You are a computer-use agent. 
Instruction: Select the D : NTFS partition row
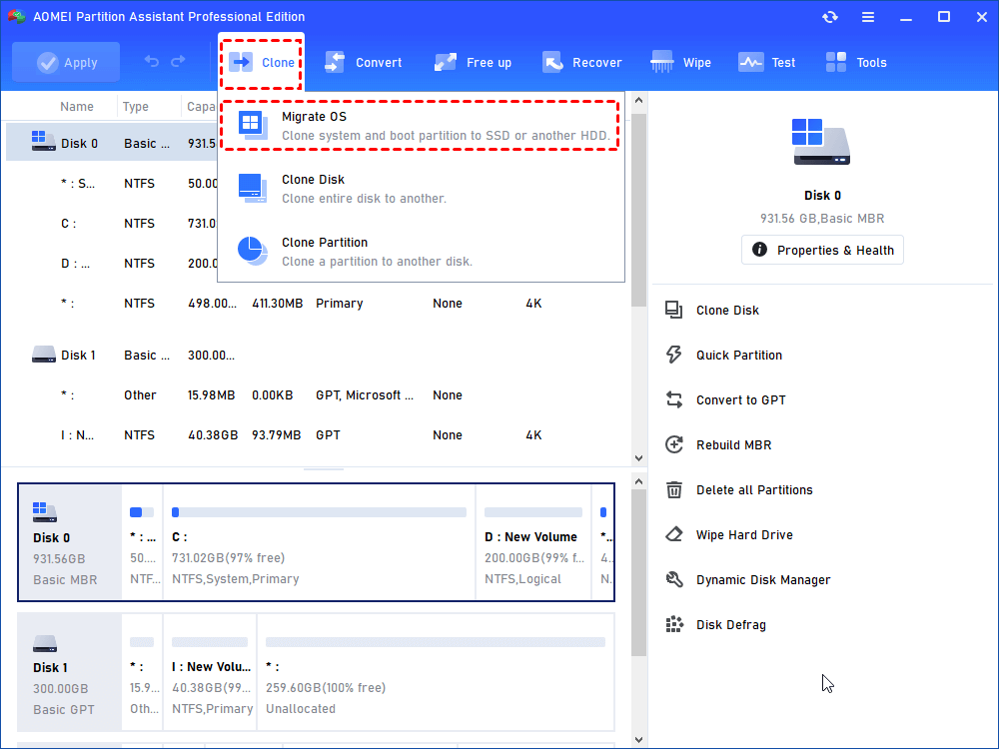coord(112,263)
